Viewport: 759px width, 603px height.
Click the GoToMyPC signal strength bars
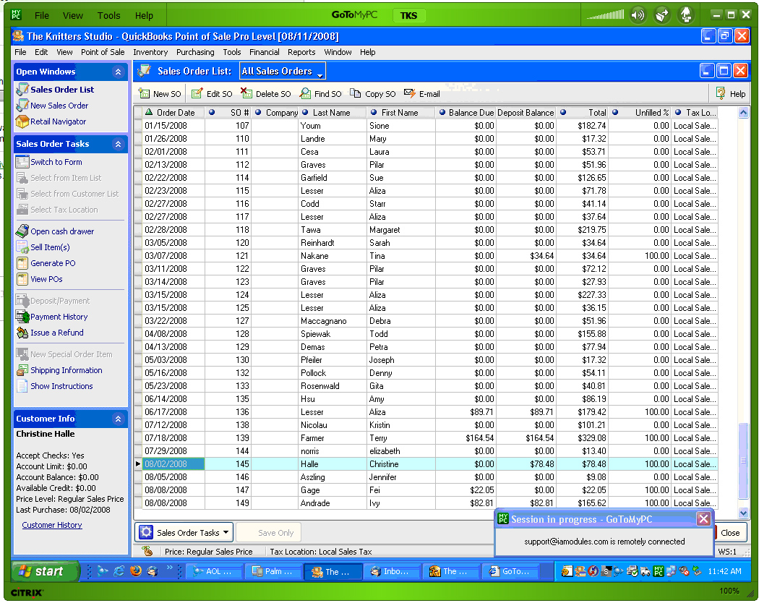point(605,15)
